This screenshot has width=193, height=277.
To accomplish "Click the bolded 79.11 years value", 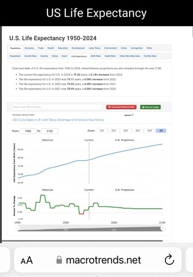I will [70, 79].
